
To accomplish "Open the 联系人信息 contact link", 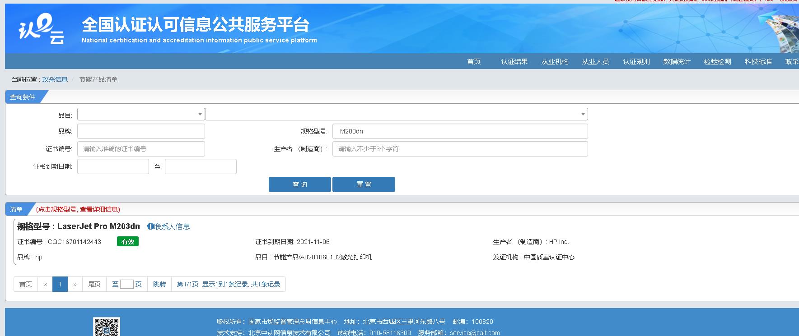I will (172, 226).
